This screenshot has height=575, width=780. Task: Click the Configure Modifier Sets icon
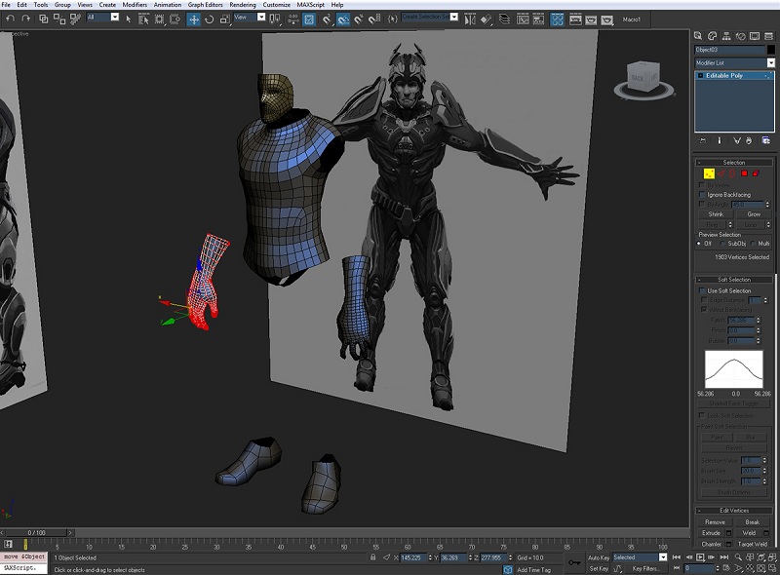pyautogui.click(x=766, y=140)
